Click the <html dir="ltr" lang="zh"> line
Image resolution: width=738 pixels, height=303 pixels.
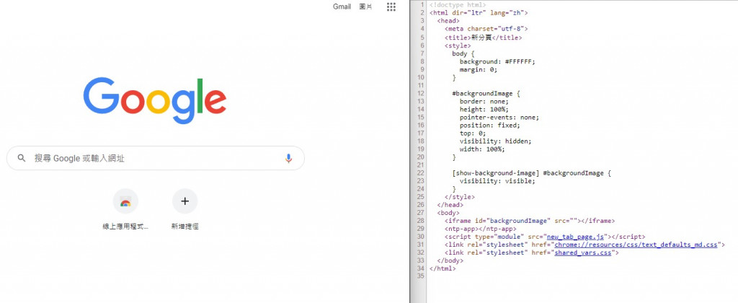(x=479, y=13)
